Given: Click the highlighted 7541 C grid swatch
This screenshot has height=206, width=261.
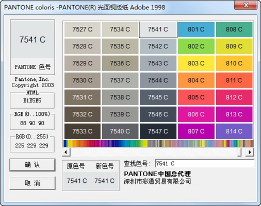Looking at the screenshot, I should pos(158,29).
